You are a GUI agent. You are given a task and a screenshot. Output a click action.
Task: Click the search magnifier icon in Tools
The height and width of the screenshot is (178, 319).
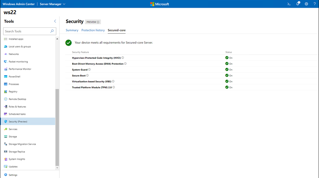coord(52,31)
